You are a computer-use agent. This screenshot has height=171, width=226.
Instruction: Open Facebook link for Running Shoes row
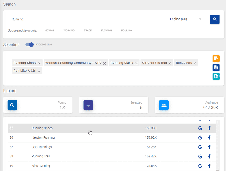209,128
